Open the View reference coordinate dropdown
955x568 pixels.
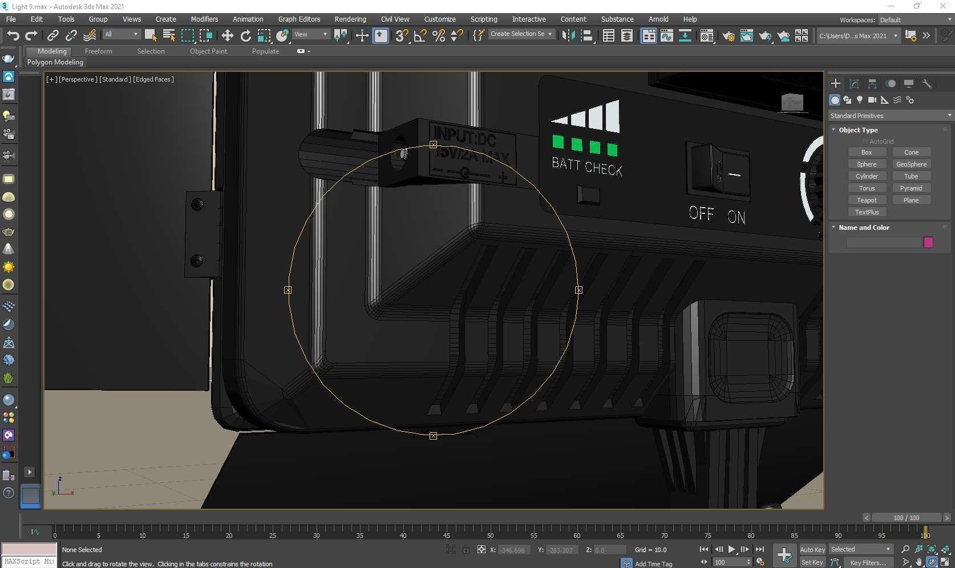310,34
